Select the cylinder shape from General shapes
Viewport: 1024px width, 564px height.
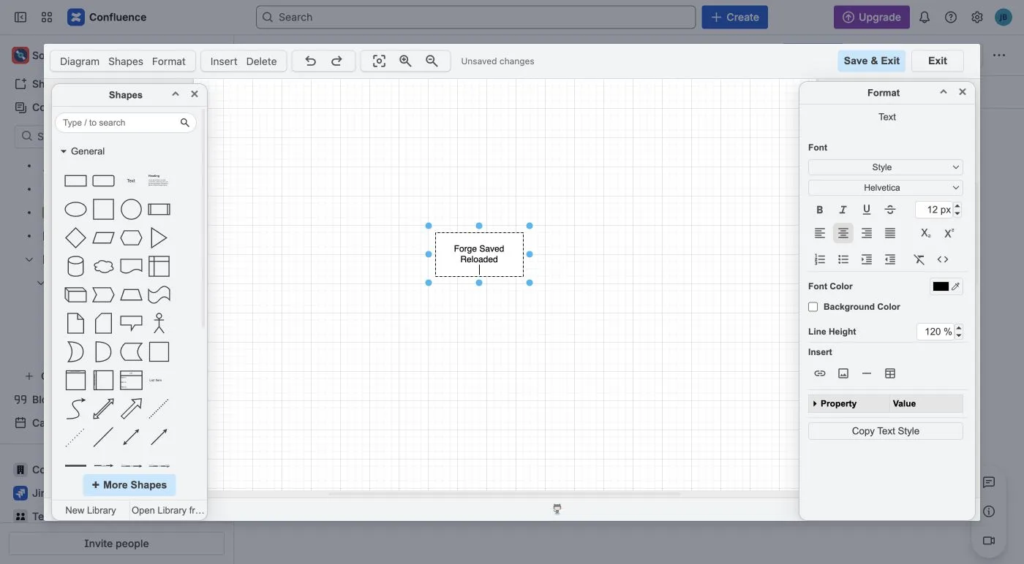click(x=75, y=266)
